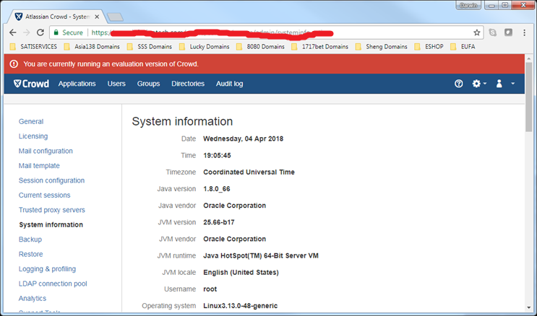The height and width of the screenshot is (316, 537).
Task: Click the Operating system value Linux3.13.0-48-generic
Action: [x=241, y=306]
